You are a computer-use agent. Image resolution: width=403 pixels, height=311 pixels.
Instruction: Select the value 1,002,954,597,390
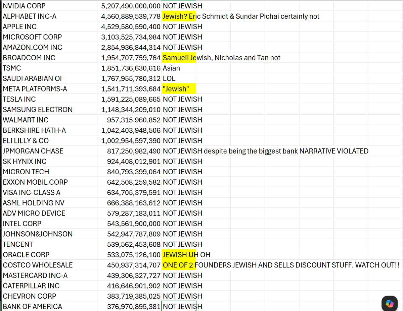[x=131, y=140]
